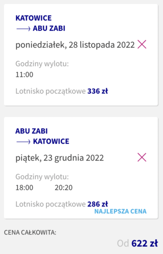Click Godziny wylotu label in first card
This screenshot has width=163, height=254.
tap(42, 64)
